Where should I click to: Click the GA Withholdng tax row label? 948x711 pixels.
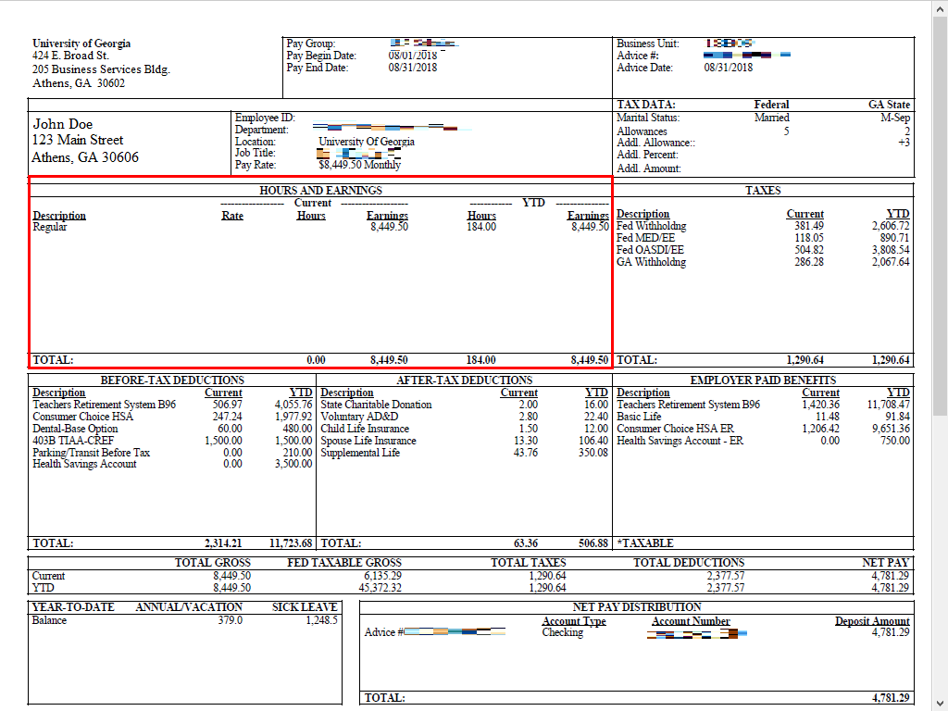[652, 263]
